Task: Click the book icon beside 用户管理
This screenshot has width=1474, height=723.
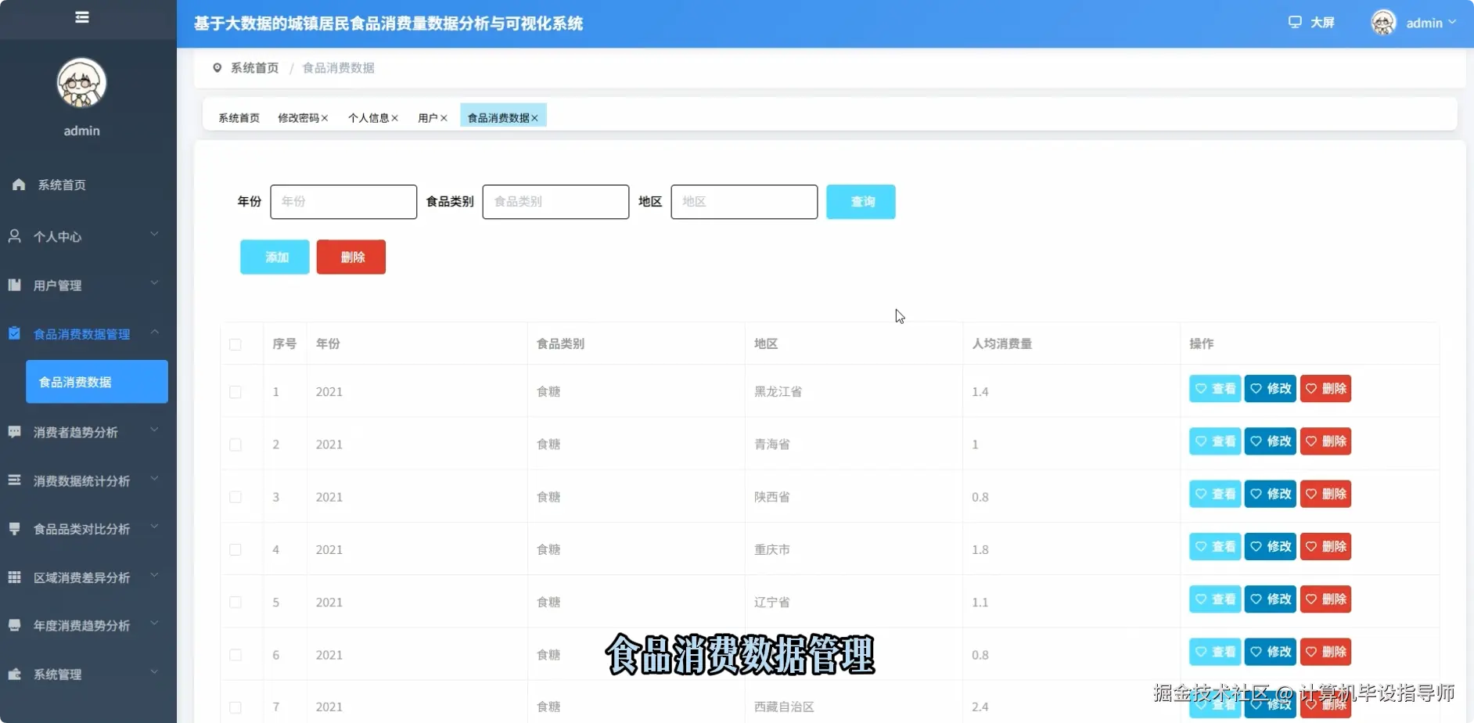Action: coord(14,285)
